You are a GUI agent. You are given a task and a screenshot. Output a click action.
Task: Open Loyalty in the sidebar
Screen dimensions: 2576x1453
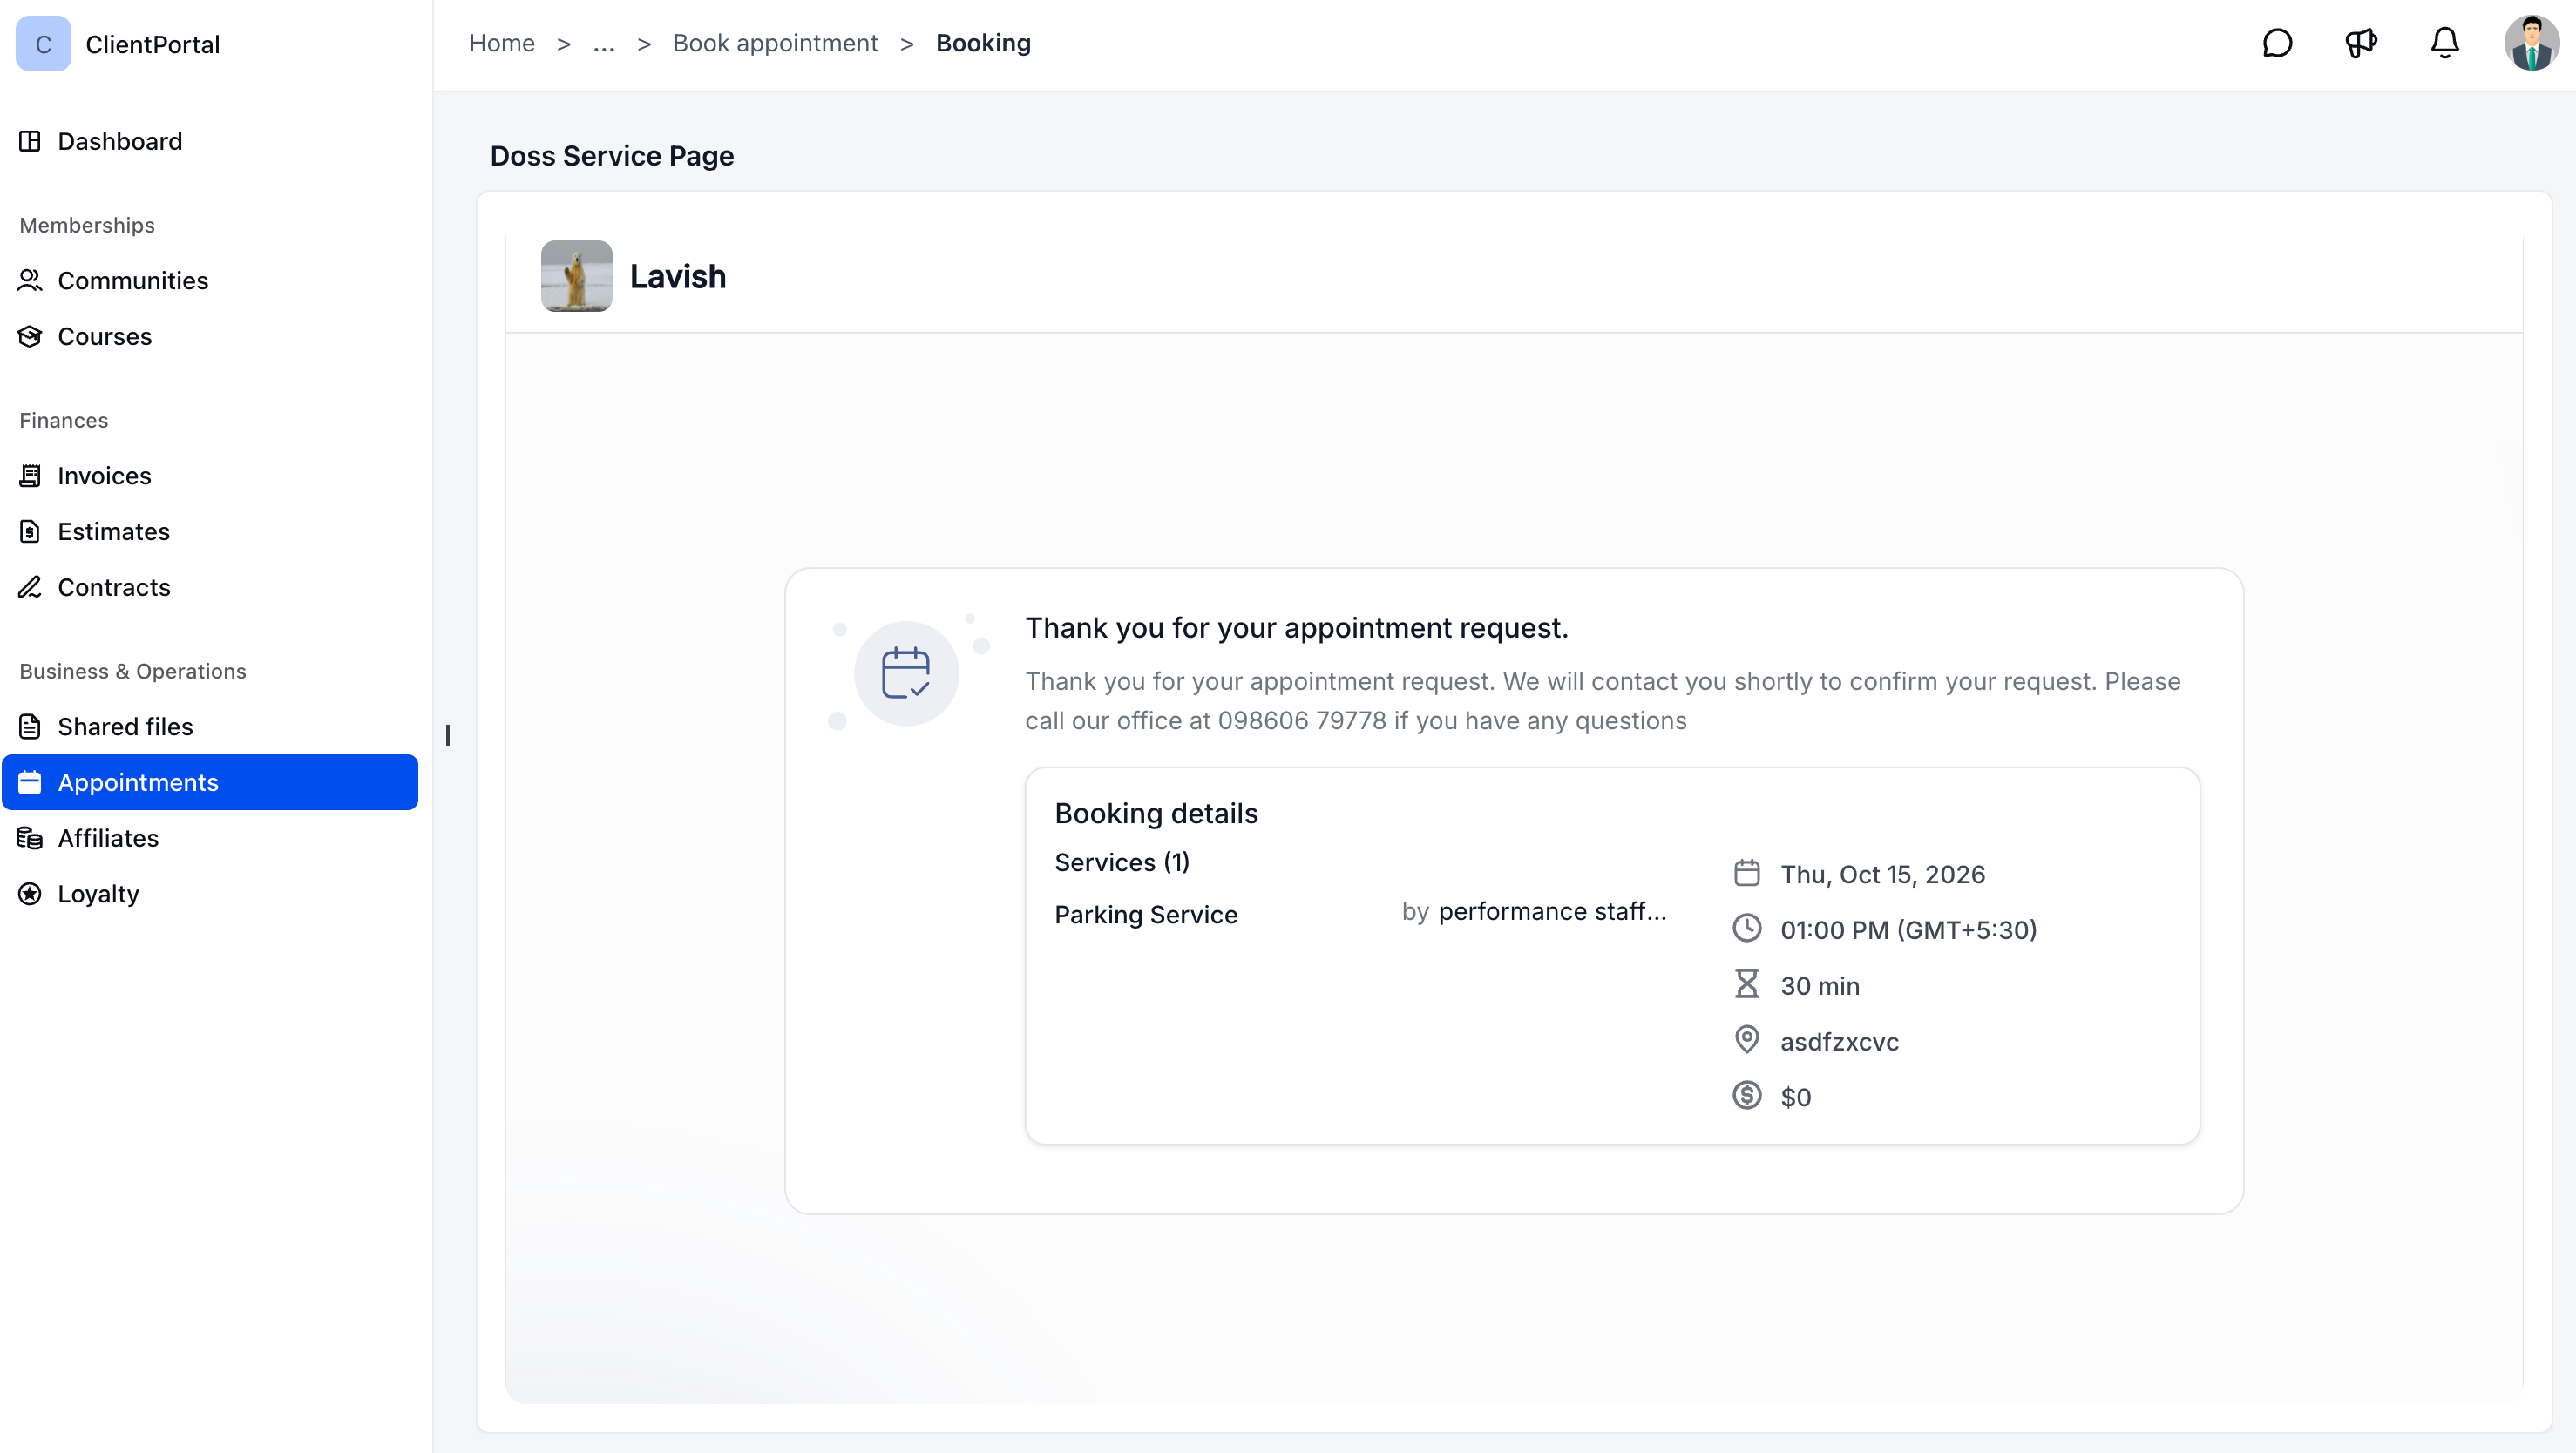point(210,895)
